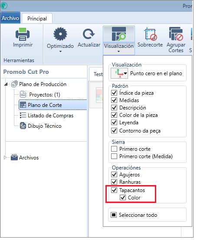Enable the Primero corte checkbox

pyautogui.click(x=114, y=149)
